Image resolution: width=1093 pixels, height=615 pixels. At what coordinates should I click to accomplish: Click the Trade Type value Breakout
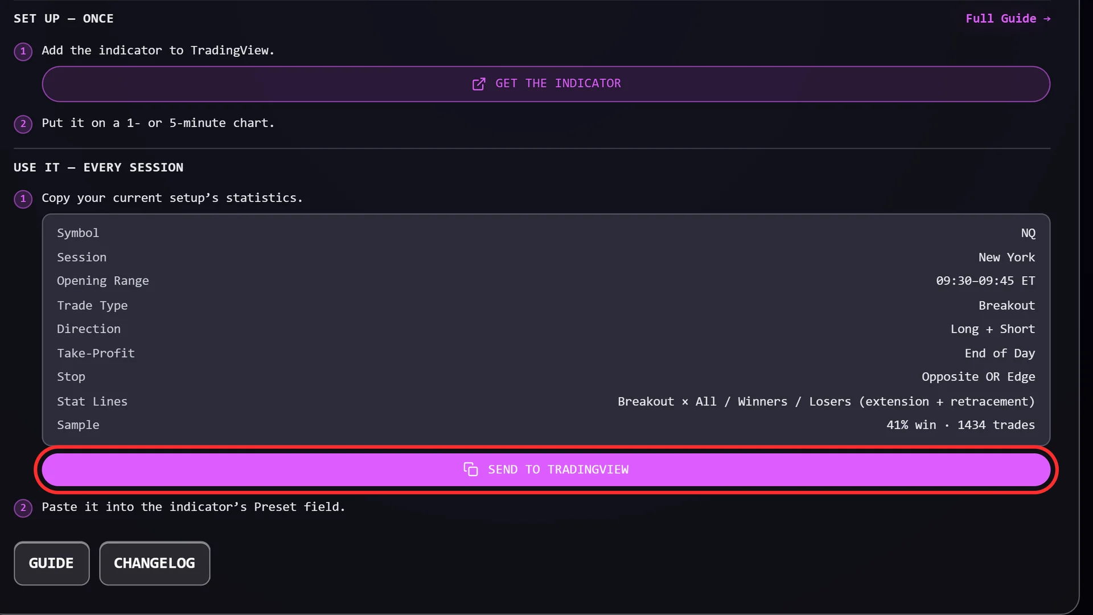(1006, 305)
